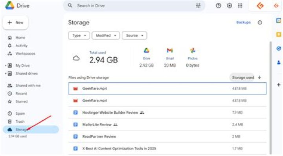Image resolution: width=283 pixels, height=156 pixels.
Task: Open the Source filter dropdown
Action: tap(134, 36)
